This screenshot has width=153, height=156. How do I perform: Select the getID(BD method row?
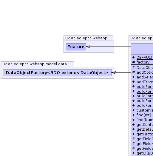coord(143,153)
